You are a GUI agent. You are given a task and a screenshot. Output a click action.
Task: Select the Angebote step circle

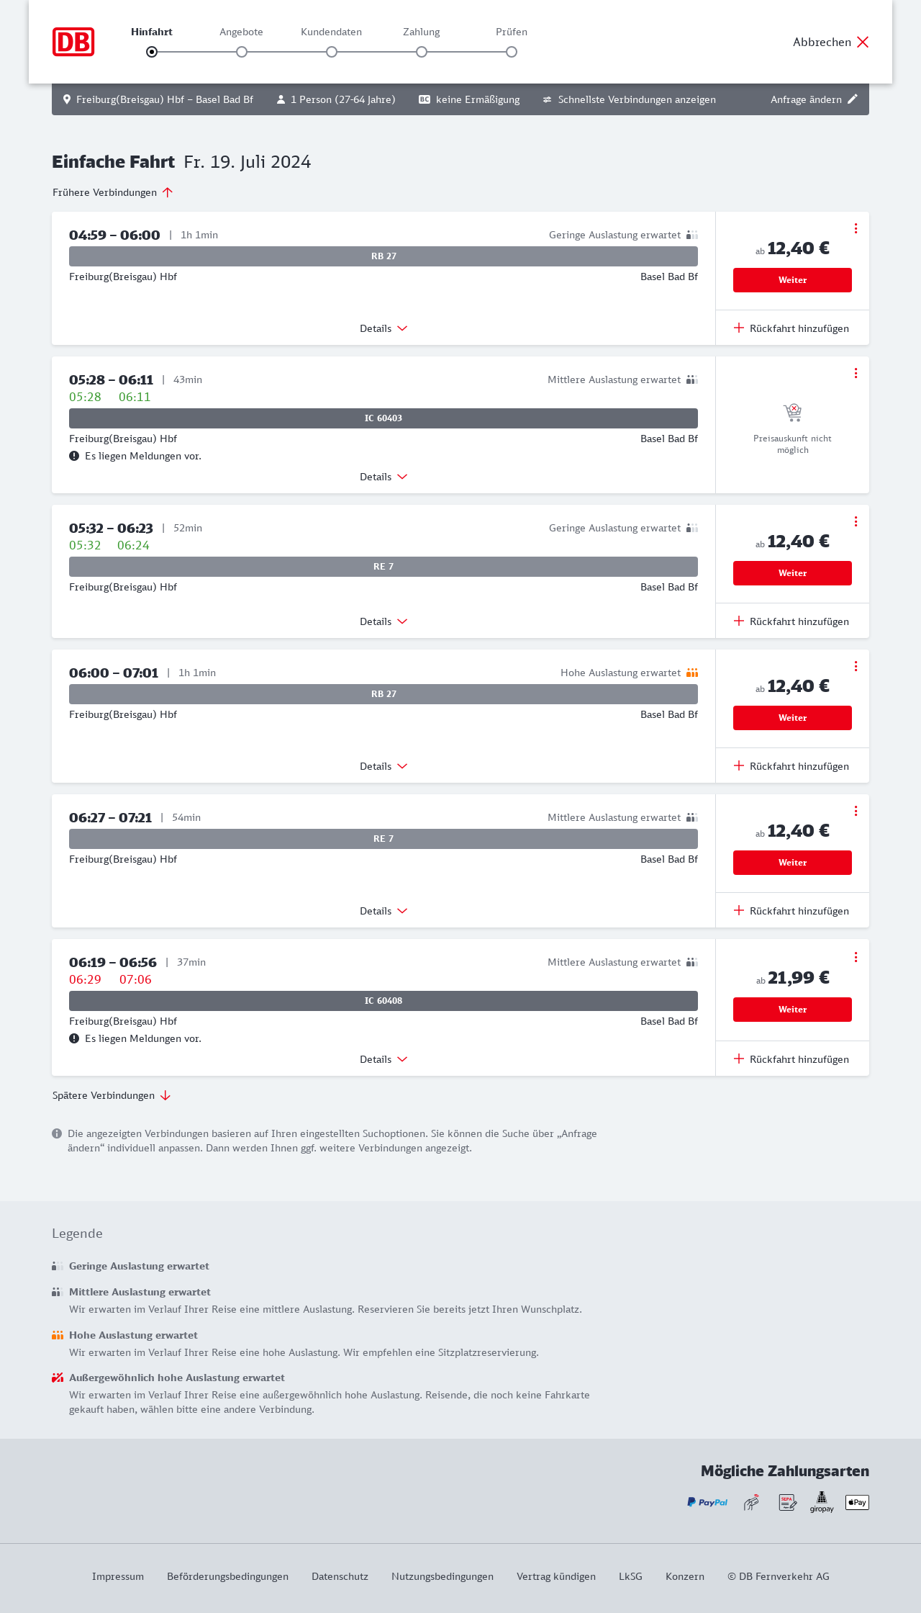tap(242, 52)
